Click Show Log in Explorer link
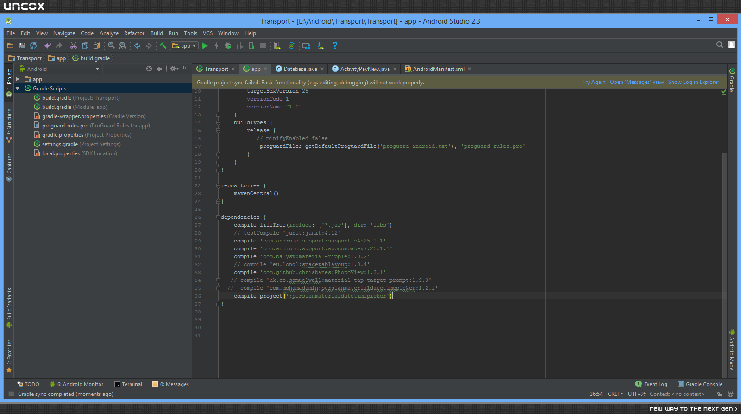 click(693, 82)
